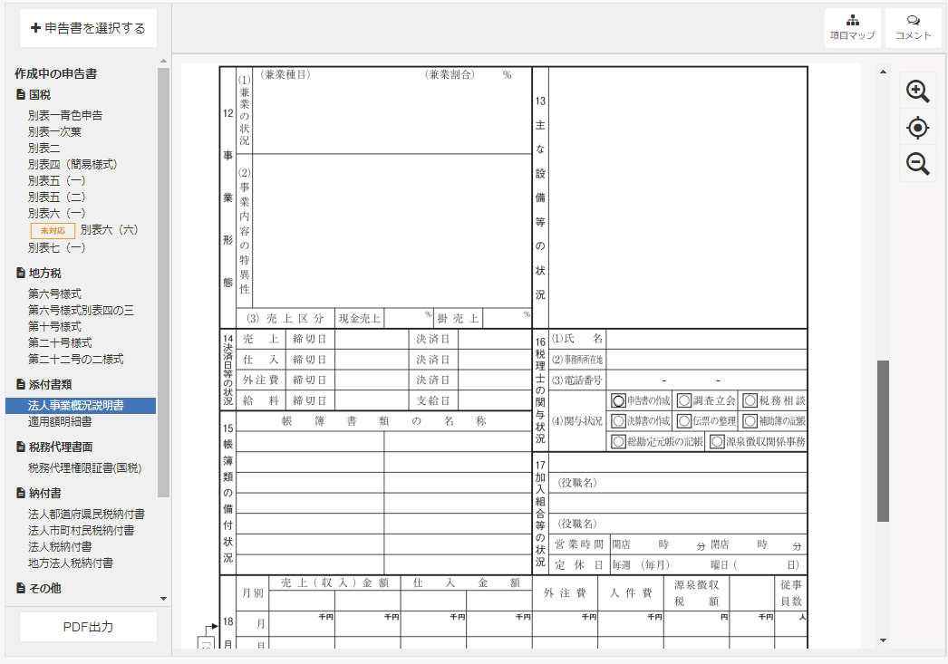Open 第二十二号の二様式

tap(75, 359)
